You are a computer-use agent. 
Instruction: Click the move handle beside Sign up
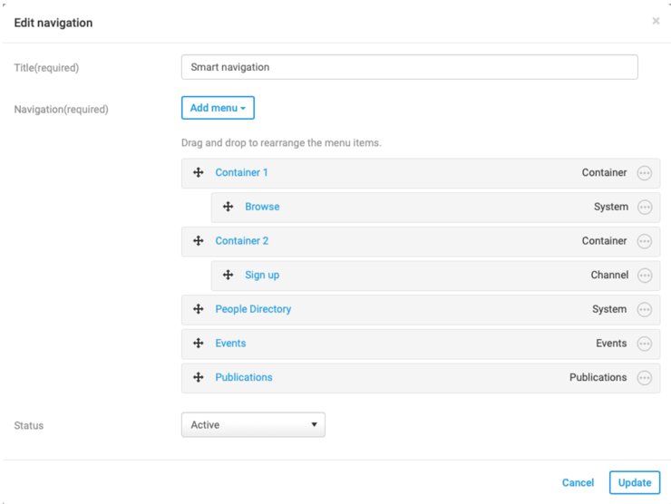pyautogui.click(x=228, y=275)
